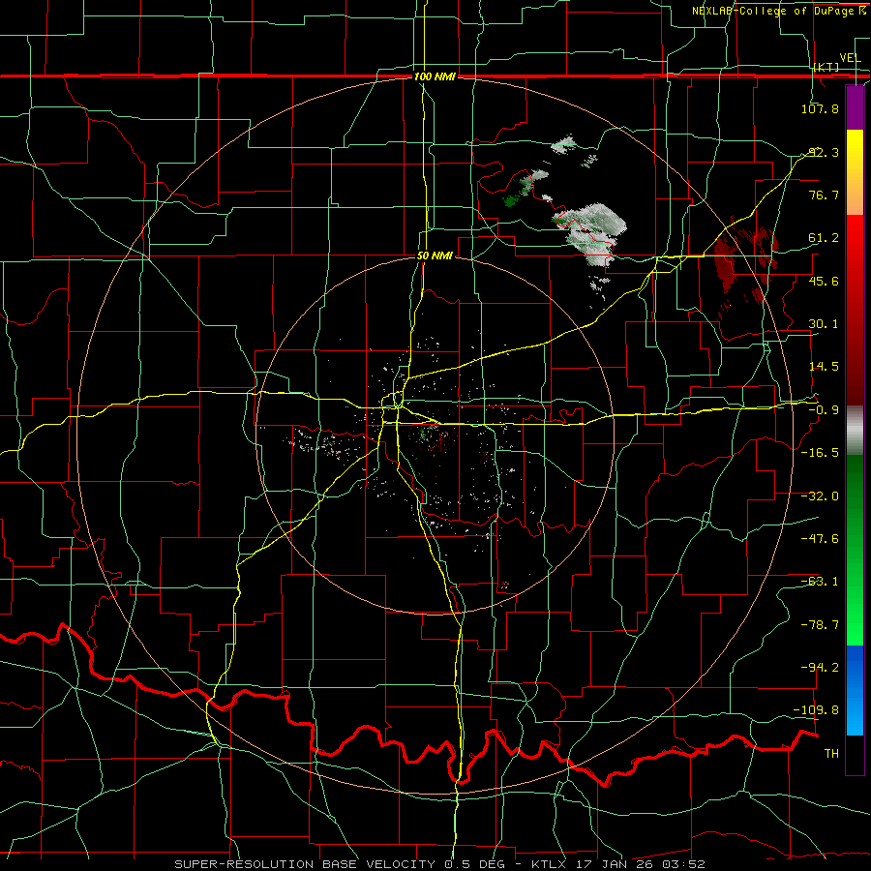The image size is (871, 871).
Task: Click the -0.9 legend value
Action: [823, 410]
